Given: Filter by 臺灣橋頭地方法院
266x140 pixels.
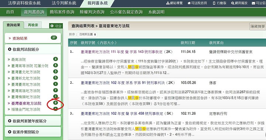Looking at the screenshot, I should tap(26, 97).
